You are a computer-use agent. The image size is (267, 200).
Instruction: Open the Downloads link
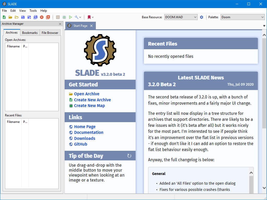pyautogui.click(x=85, y=138)
